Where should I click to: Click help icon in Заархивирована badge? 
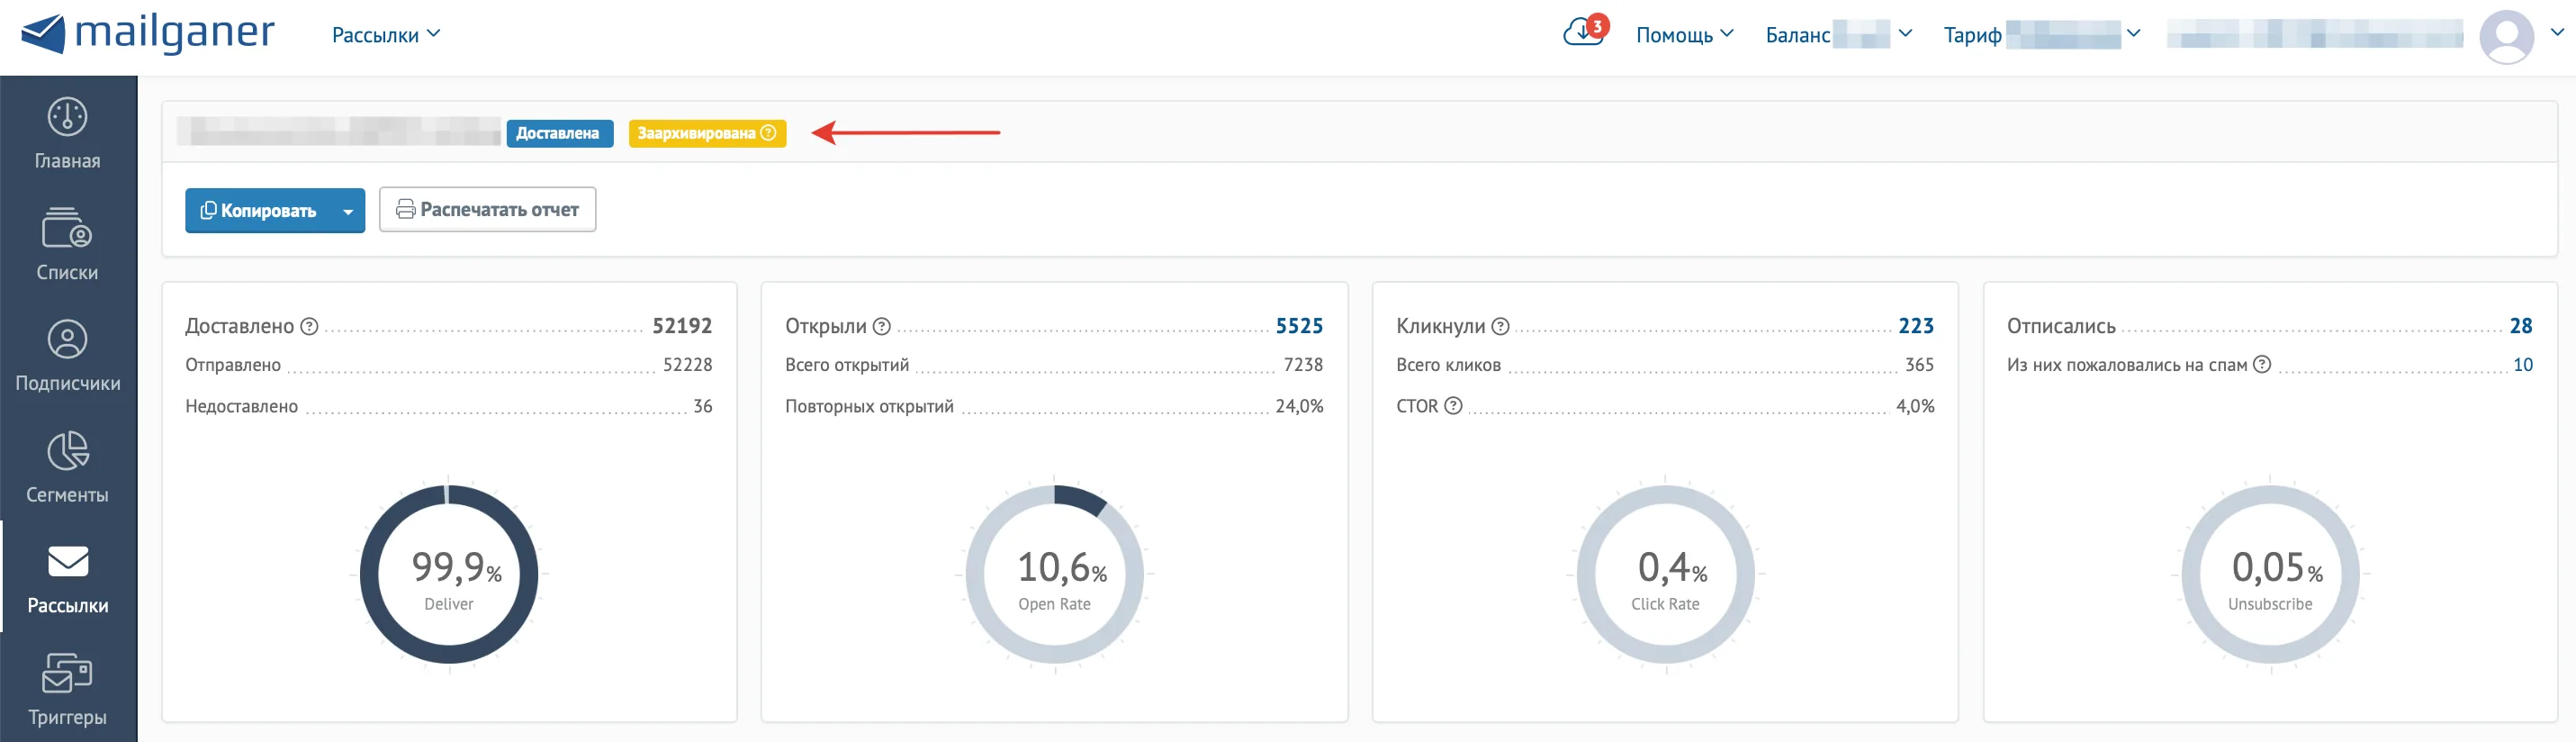768,133
